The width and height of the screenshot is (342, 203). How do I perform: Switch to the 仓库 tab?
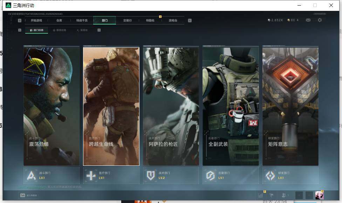click(x=59, y=21)
